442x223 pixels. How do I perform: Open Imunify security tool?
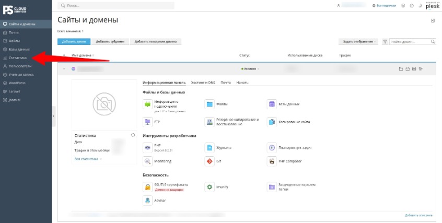(216, 187)
